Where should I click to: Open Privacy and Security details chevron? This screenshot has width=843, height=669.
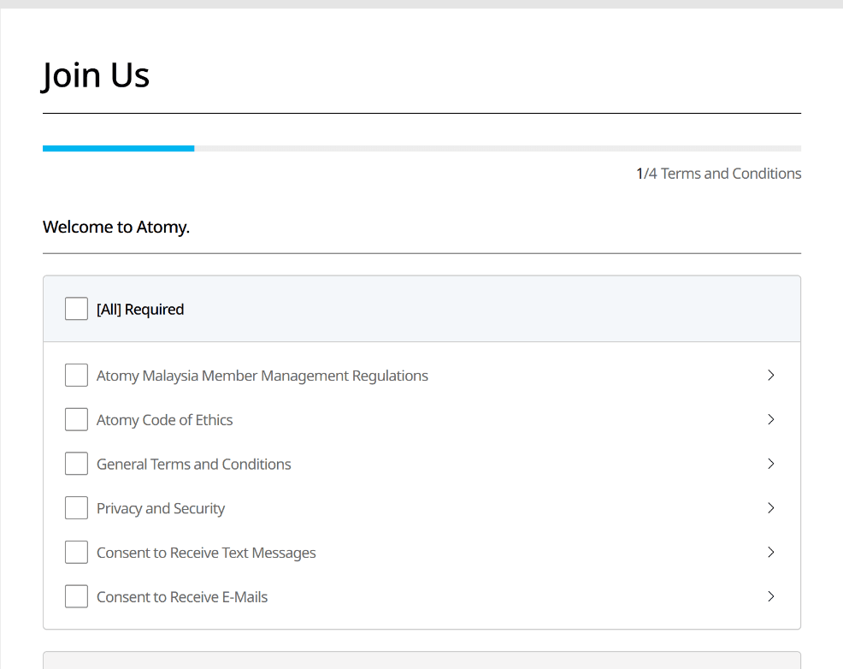pyautogui.click(x=771, y=507)
